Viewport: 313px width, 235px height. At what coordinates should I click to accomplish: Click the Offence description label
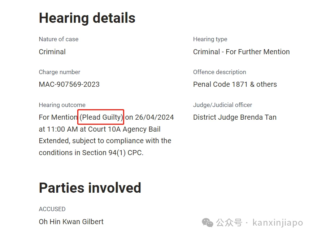coord(219,72)
